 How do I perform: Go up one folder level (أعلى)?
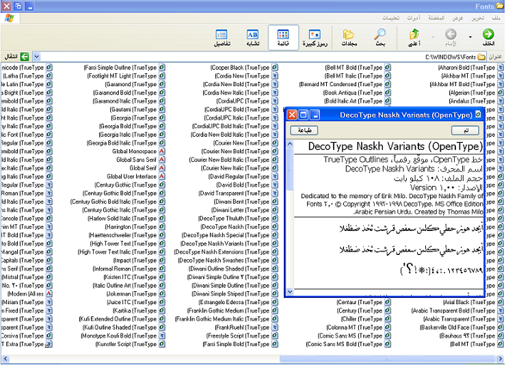(414, 38)
